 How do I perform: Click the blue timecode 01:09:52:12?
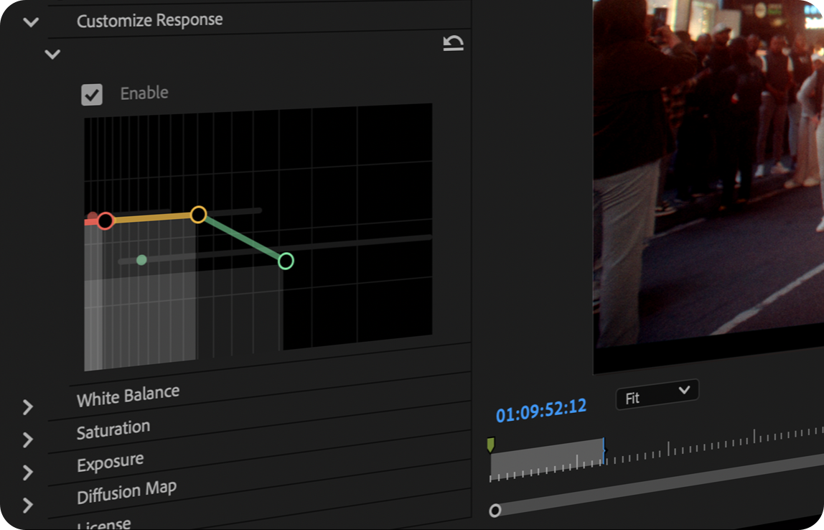click(541, 407)
